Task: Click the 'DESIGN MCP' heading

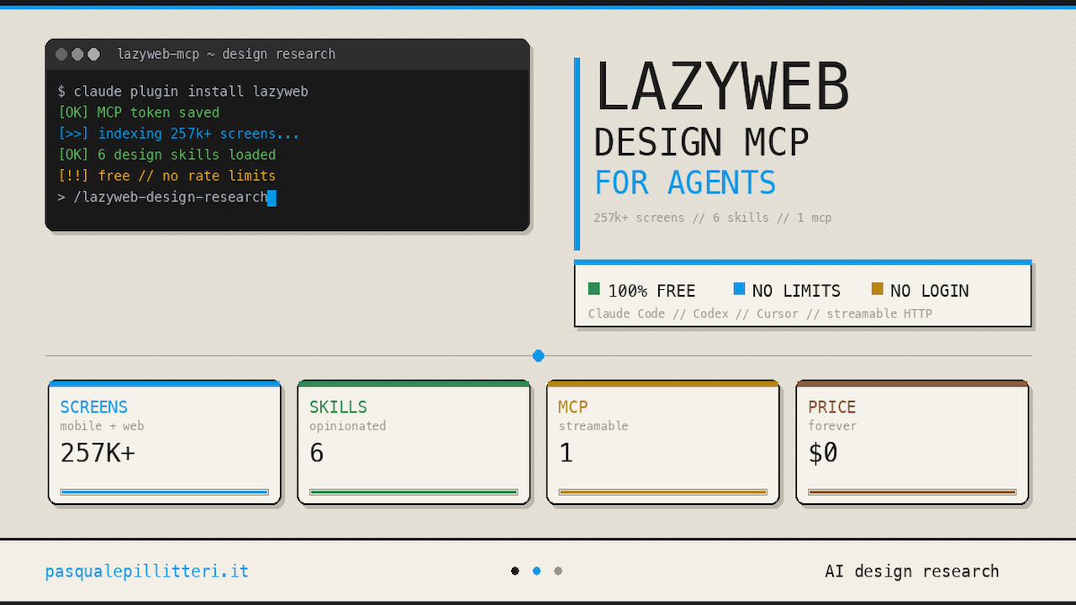Action: 701,143
